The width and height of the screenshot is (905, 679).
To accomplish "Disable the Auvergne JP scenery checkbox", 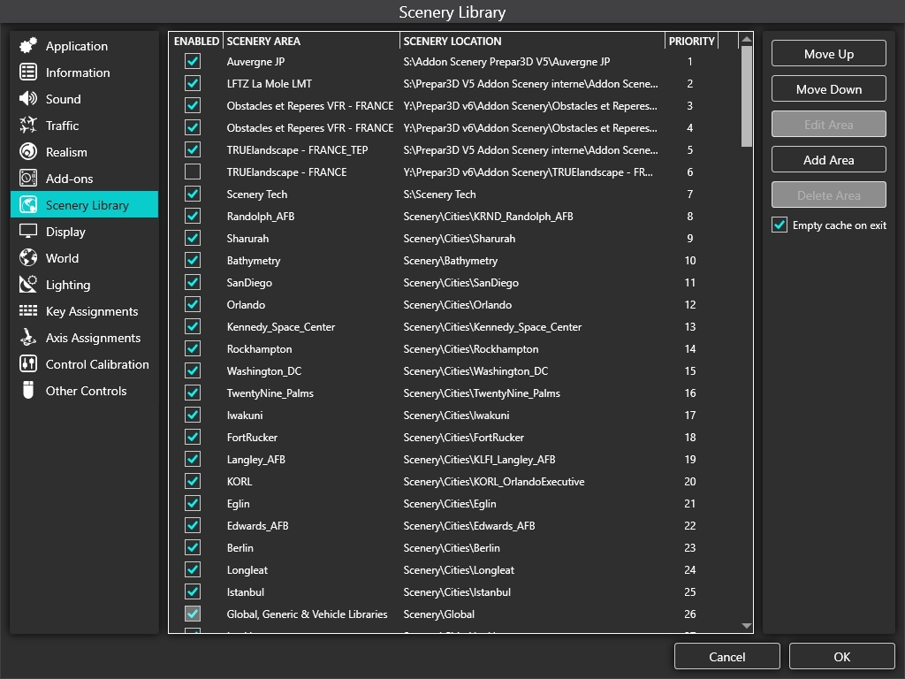I will (x=193, y=61).
